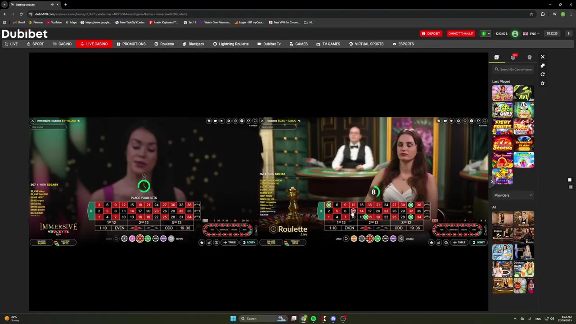Open favorites star in Immersive Roulette footer
The height and width of the screenshot is (324, 576).
tap(202, 243)
